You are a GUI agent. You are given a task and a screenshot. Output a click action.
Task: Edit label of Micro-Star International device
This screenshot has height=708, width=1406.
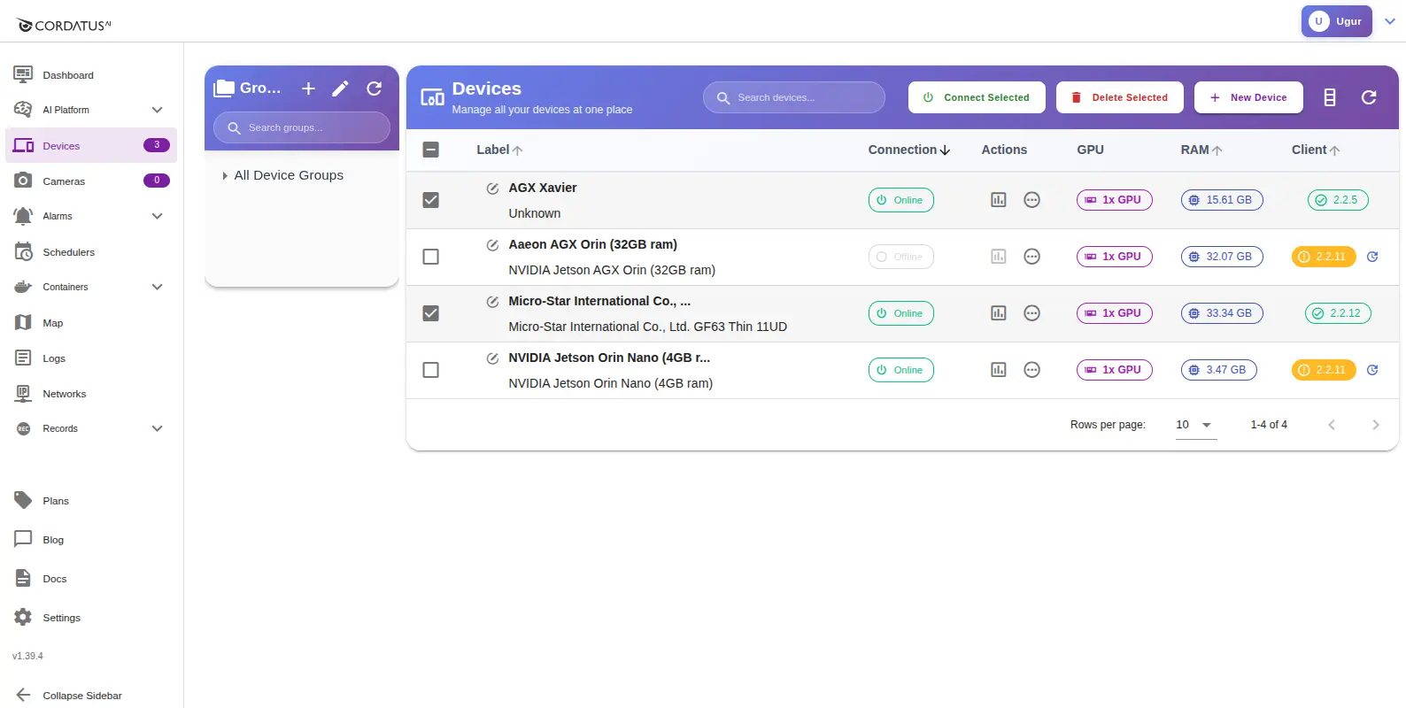coord(492,302)
